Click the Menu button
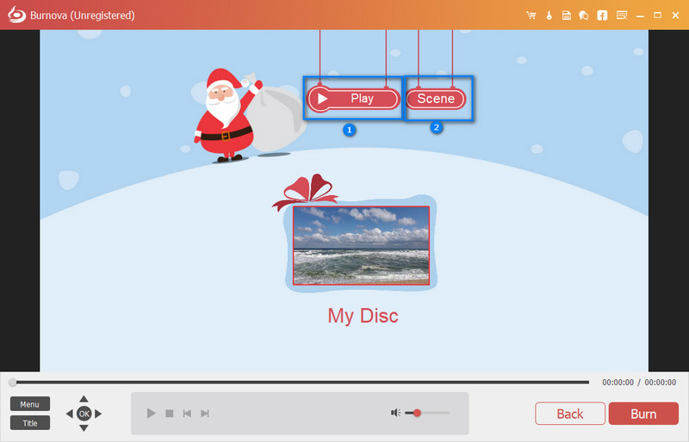The height and width of the screenshot is (442, 689). [x=30, y=404]
